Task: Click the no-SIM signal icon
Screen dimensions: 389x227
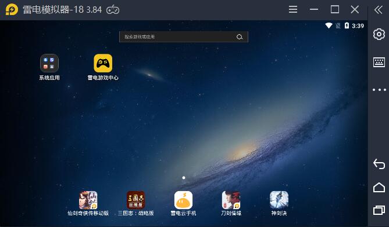Action: coord(338,25)
